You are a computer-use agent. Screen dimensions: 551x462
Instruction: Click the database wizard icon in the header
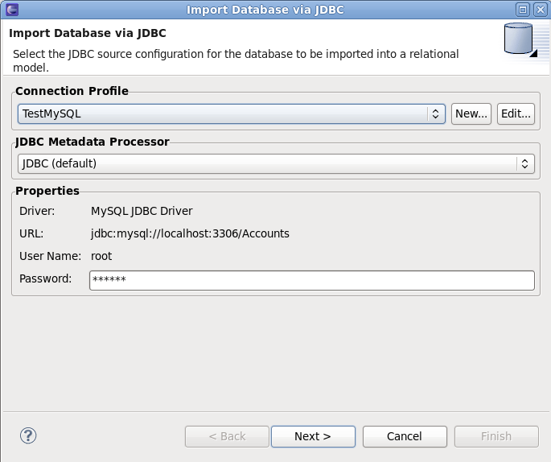tap(520, 40)
